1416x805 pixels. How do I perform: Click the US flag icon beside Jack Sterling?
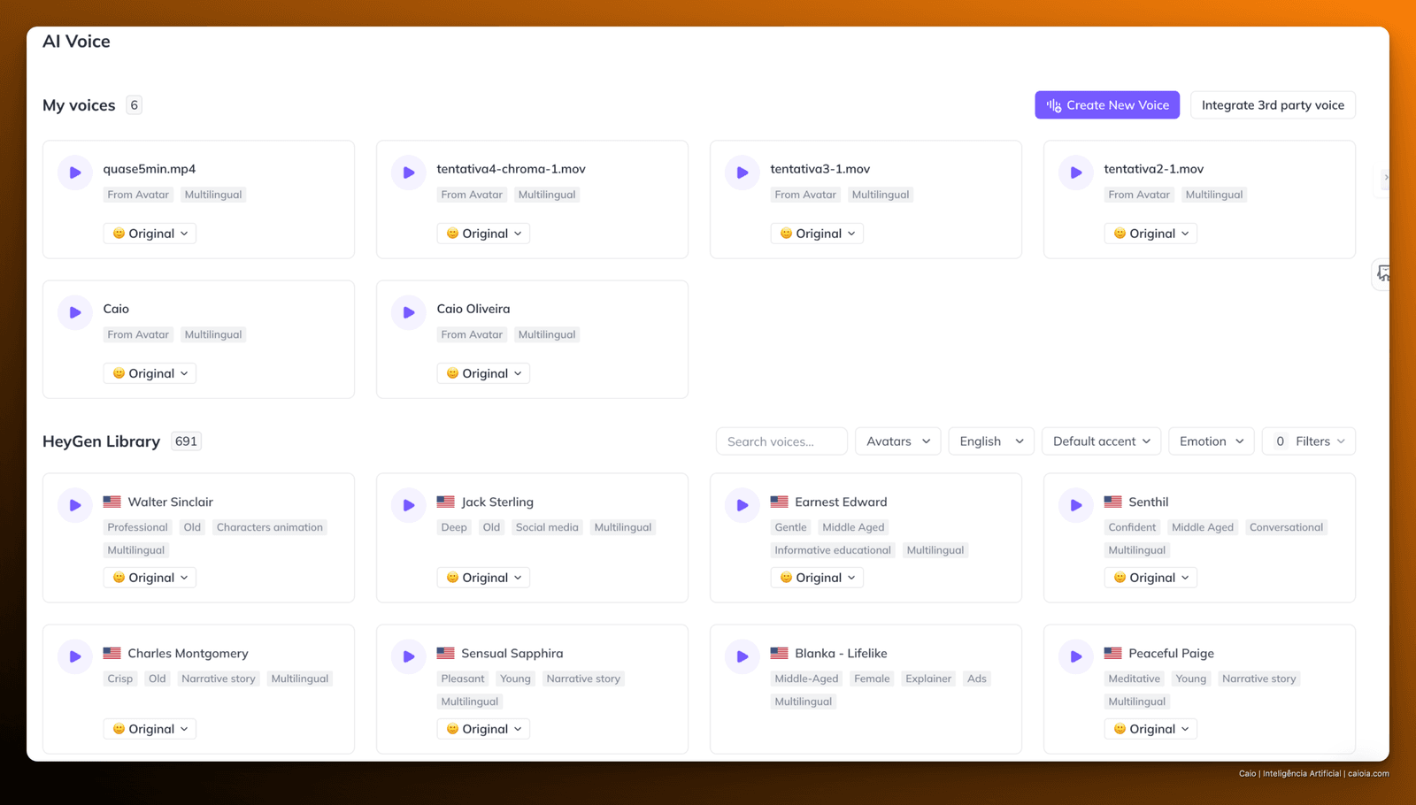tap(445, 502)
